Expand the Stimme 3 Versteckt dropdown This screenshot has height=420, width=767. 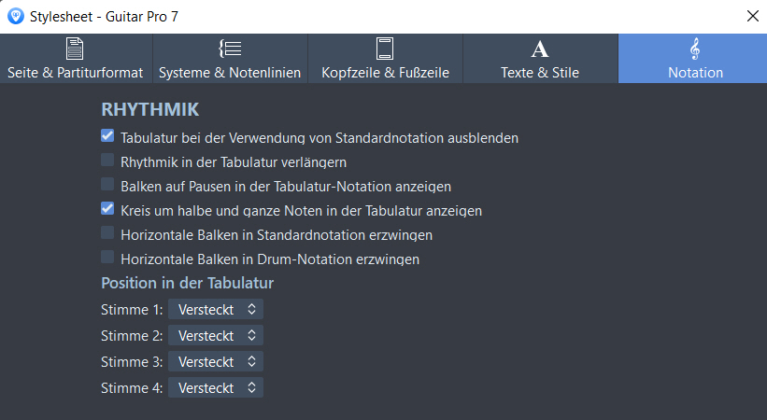(x=216, y=361)
